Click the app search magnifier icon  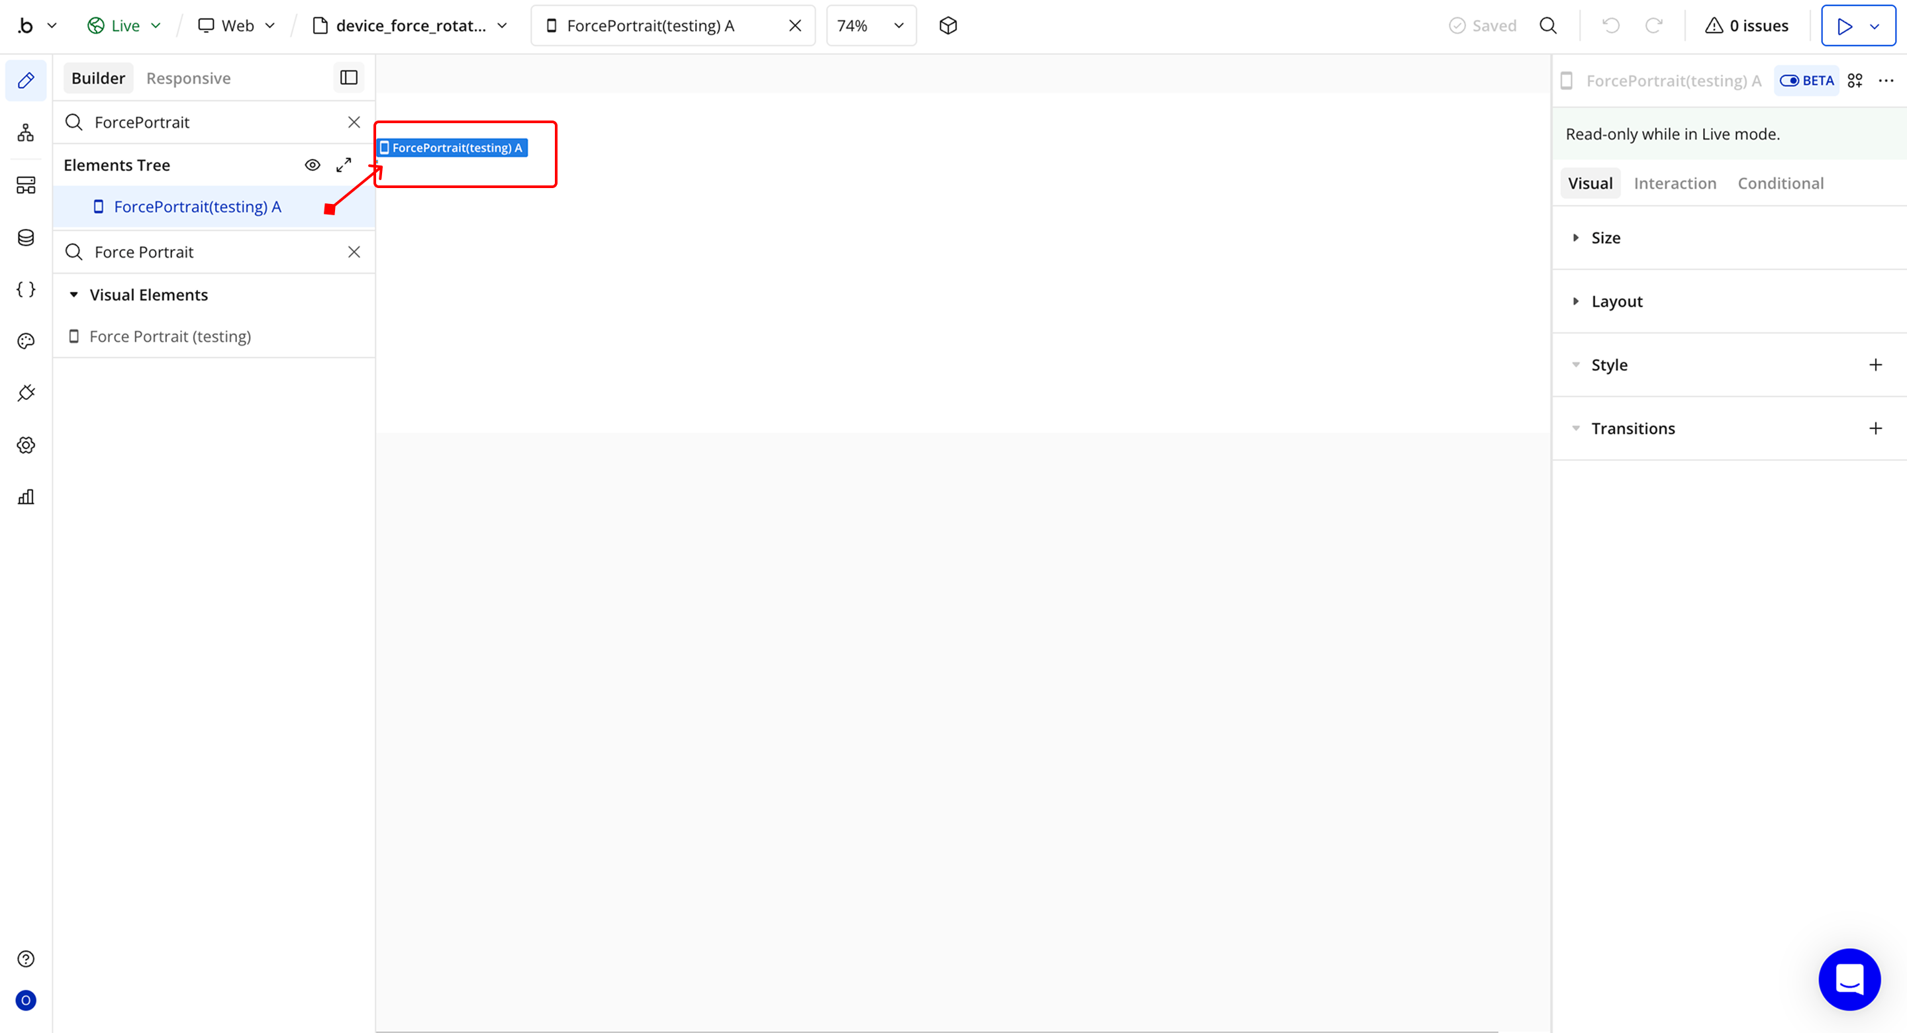1548,26
